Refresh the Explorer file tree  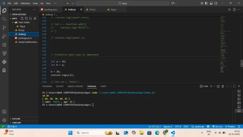[x=30, y=19]
